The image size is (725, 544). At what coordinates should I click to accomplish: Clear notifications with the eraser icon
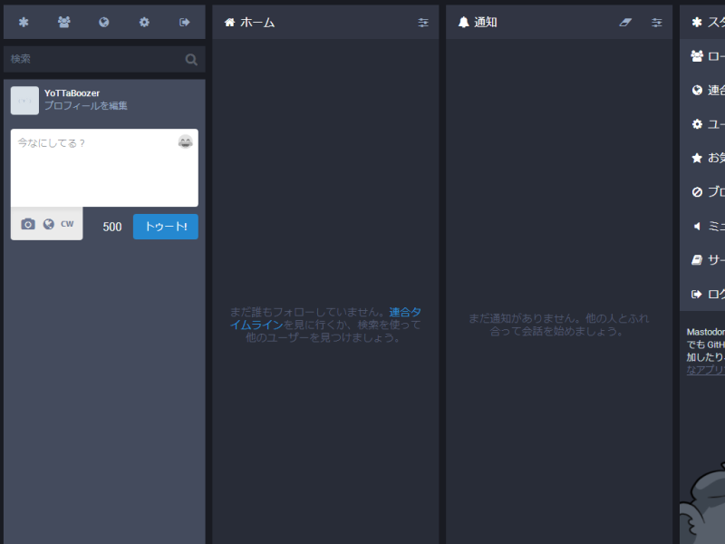(x=624, y=22)
